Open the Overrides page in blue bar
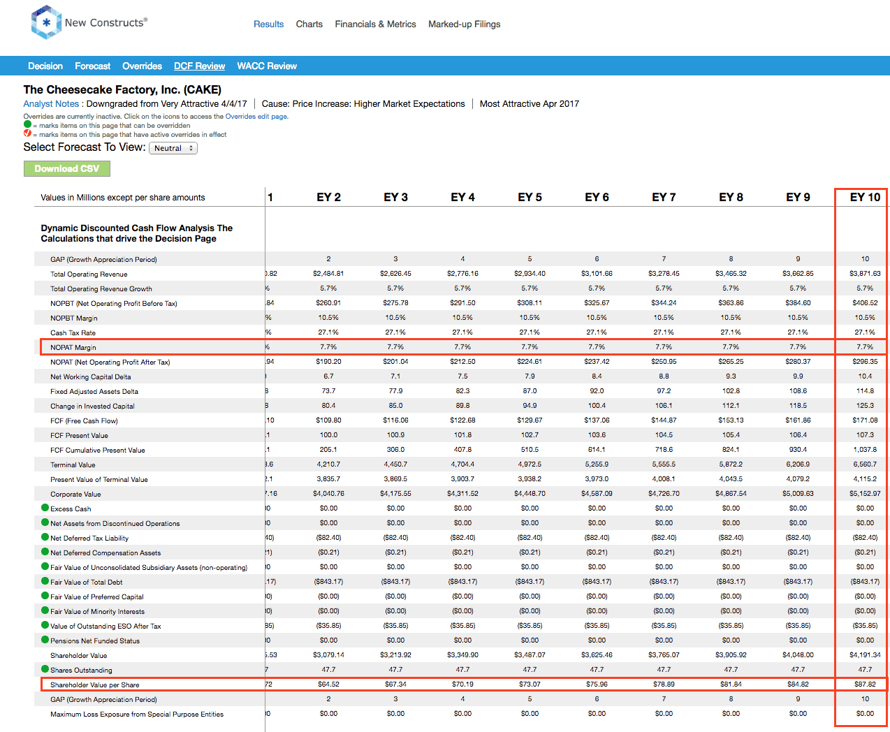Image resolution: width=890 pixels, height=732 pixels. click(142, 66)
